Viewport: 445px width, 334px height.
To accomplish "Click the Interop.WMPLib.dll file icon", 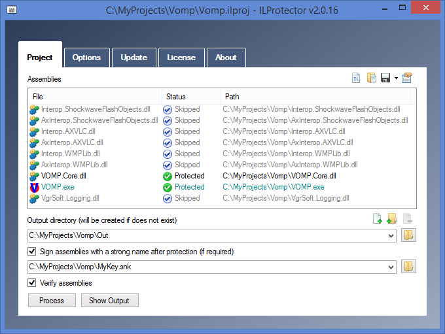I will 34,154.
